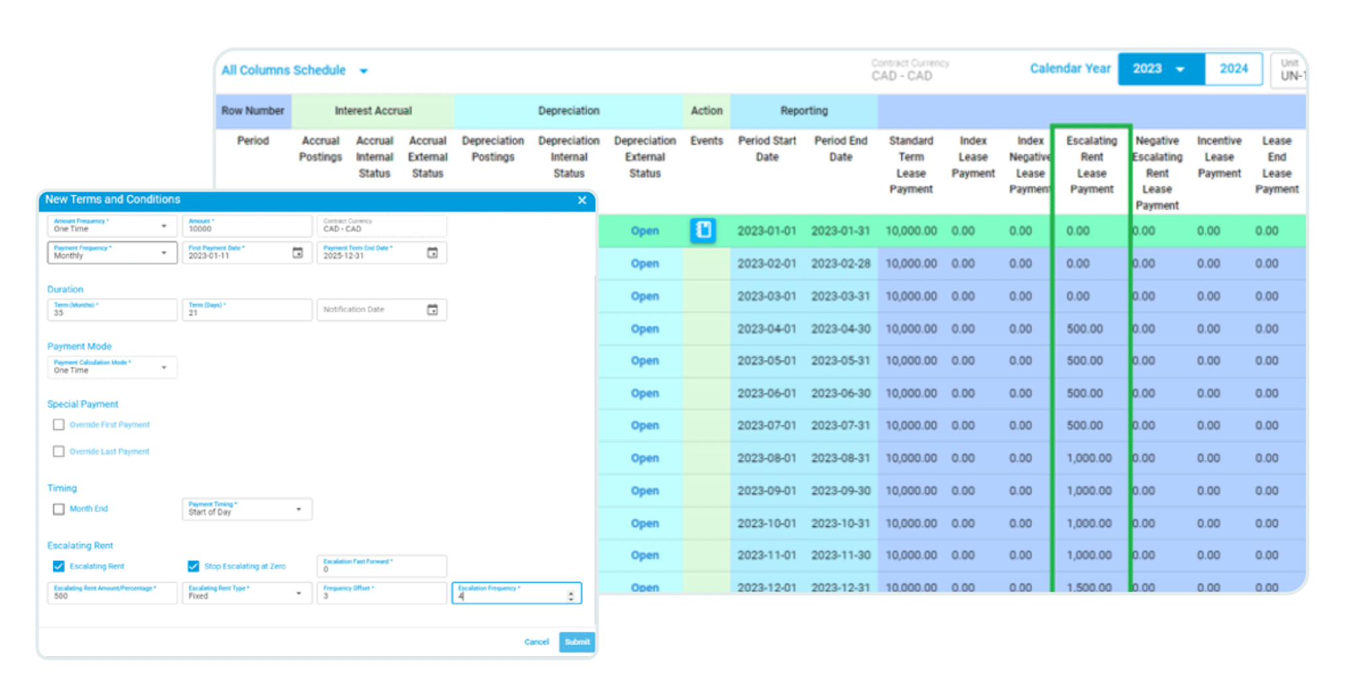
Task: Switch to the 2024 calendar year tab
Action: (1234, 68)
